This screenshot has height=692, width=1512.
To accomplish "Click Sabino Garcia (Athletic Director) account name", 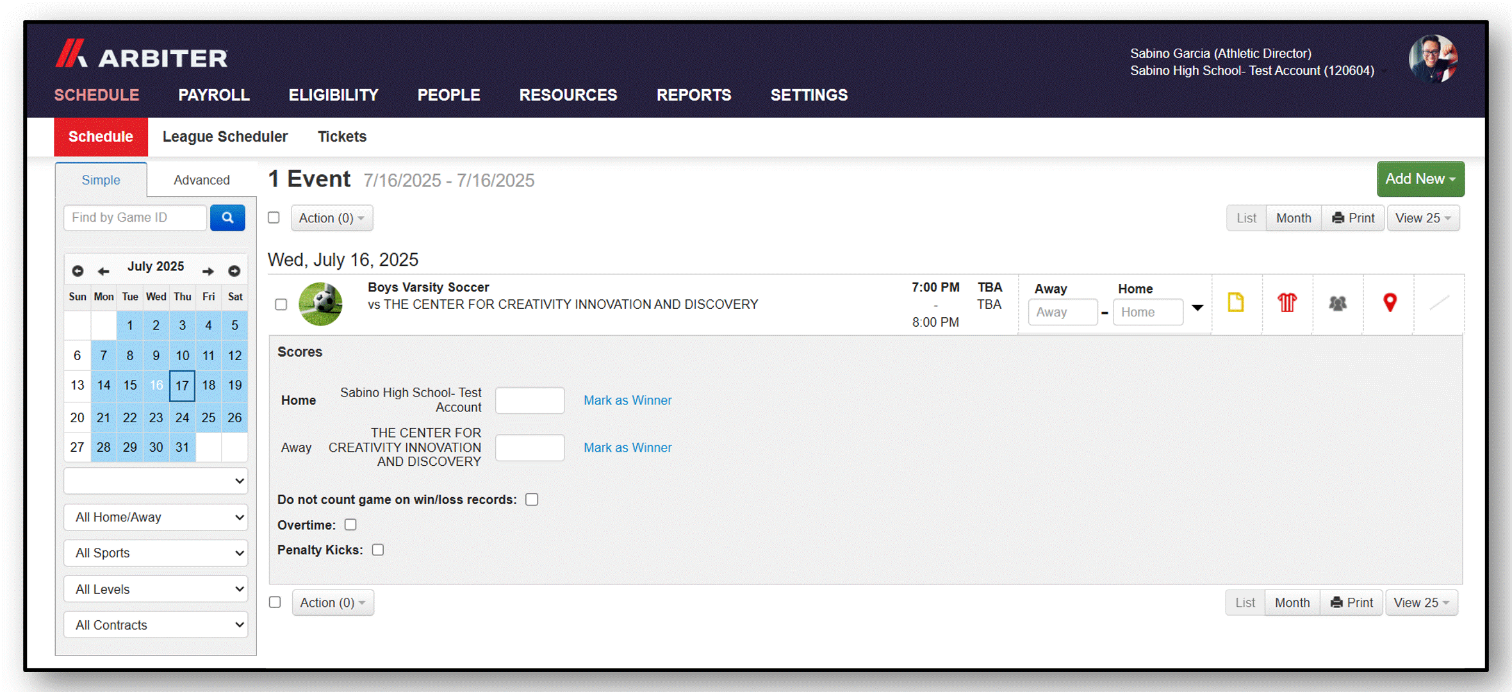I will [x=1220, y=53].
